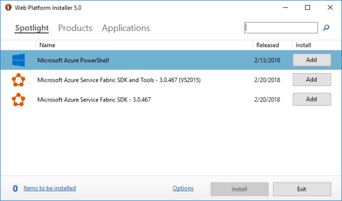Add Service Fabric SDK and Tools (VS2015)
Viewport: 342px width, 201px height.
[311, 79]
